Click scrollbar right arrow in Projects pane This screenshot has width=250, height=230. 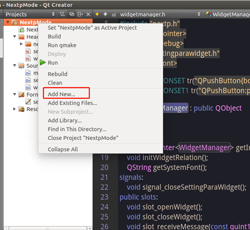tap(90, 228)
